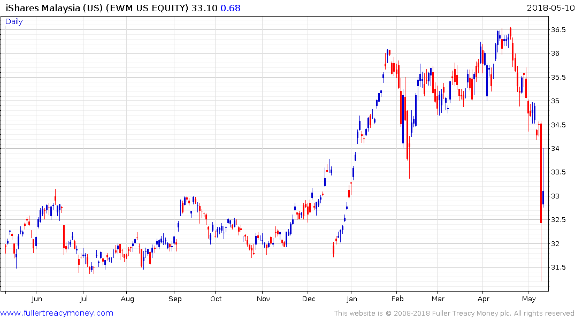
Task: Click the Nov label on time axis
Action: [263, 299]
